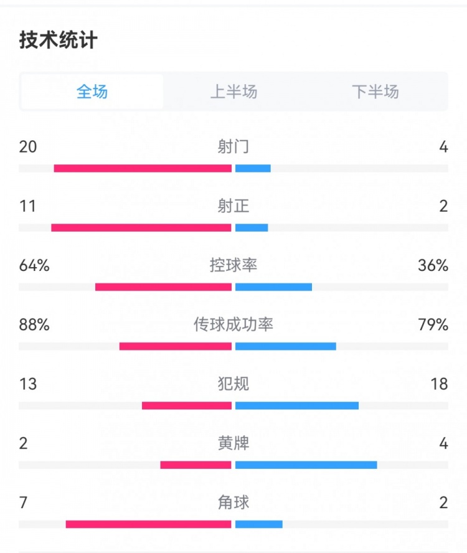Click the red 角球 progress bar
Screen dimensions: 467x553
[x=148, y=524]
